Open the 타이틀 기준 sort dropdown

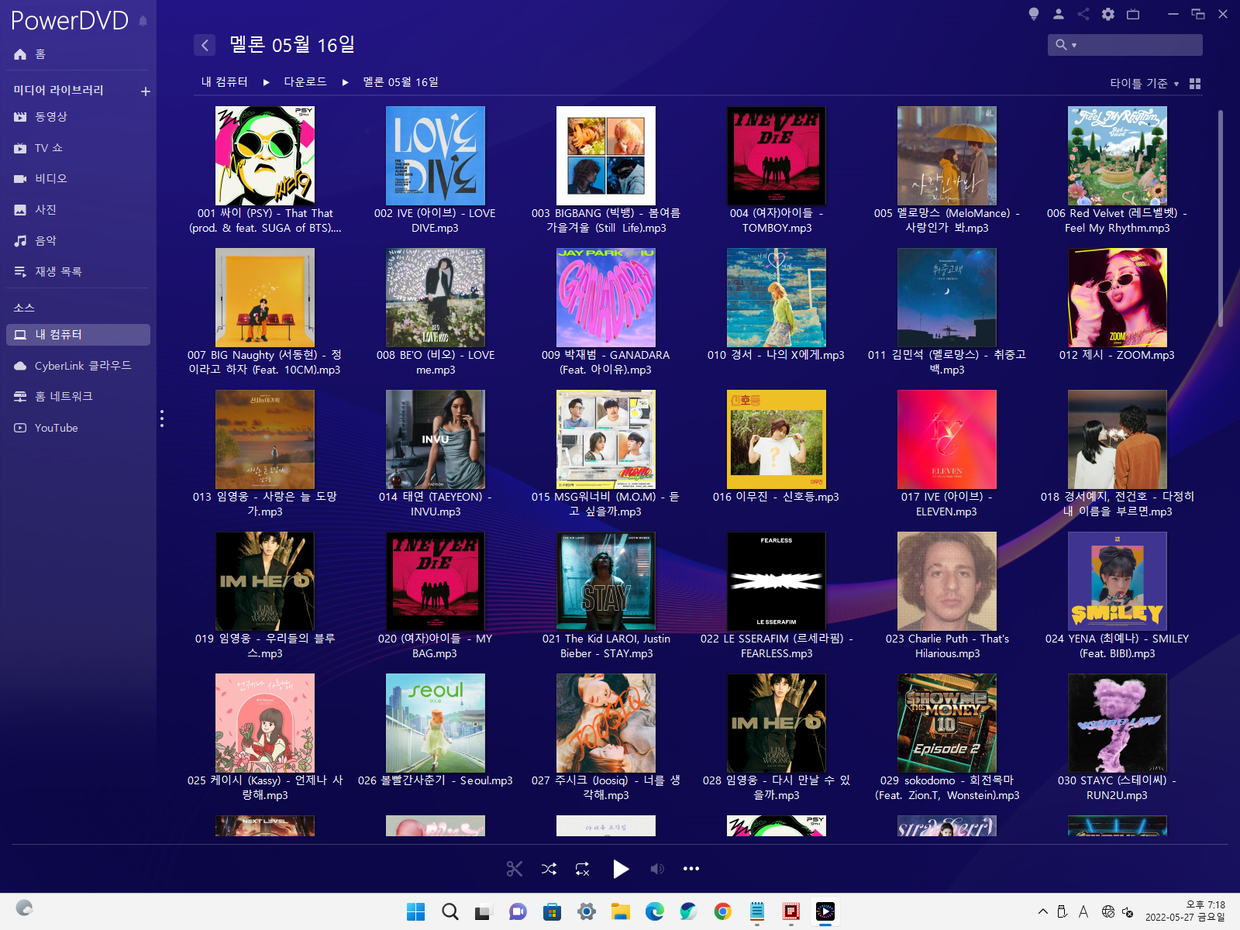tap(1144, 83)
